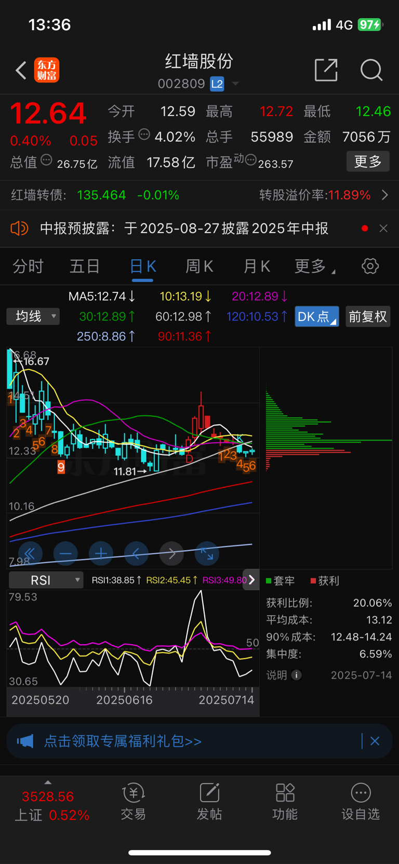Tap the 250:8.86 average value
This screenshot has width=399, height=864.
pyautogui.click(x=106, y=336)
